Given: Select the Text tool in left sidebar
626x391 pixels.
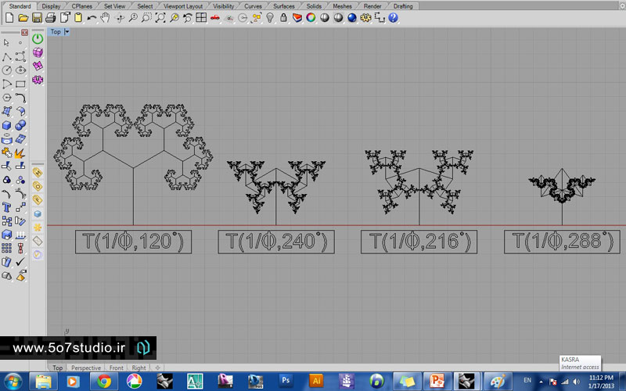Looking at the screenshot, I should tap(8, 206).
